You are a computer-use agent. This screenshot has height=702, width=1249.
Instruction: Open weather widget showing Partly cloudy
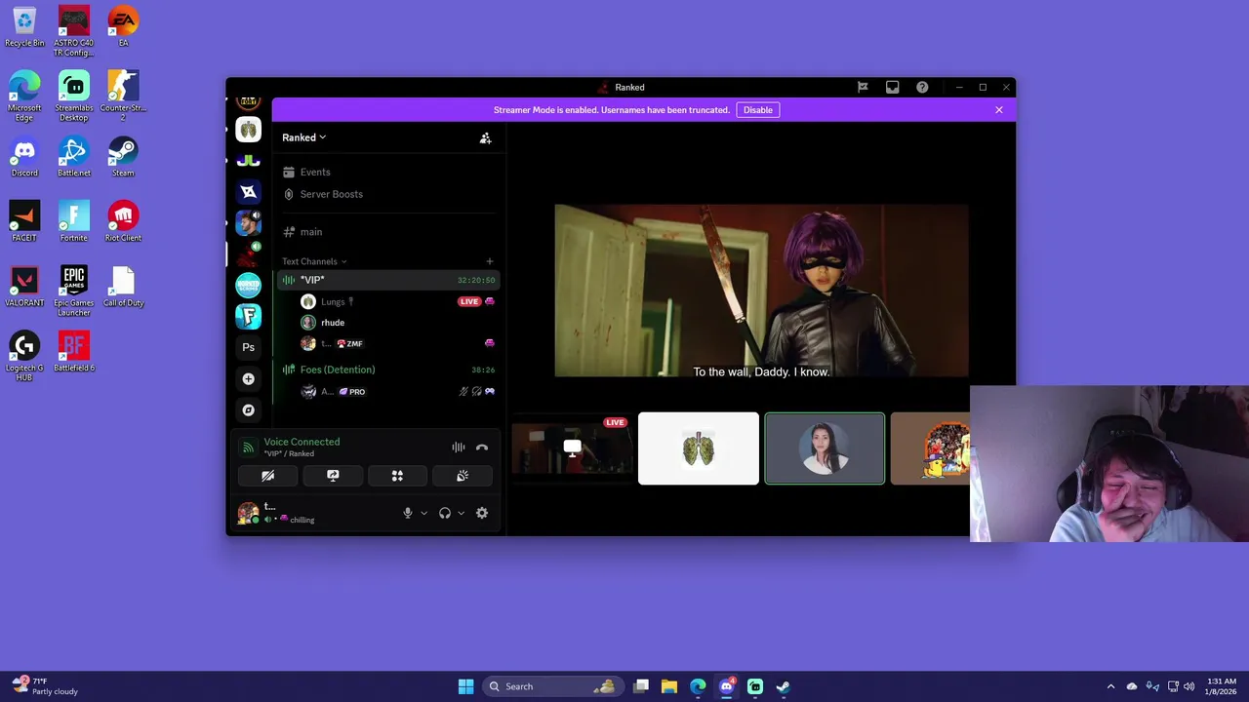[45, 686]
